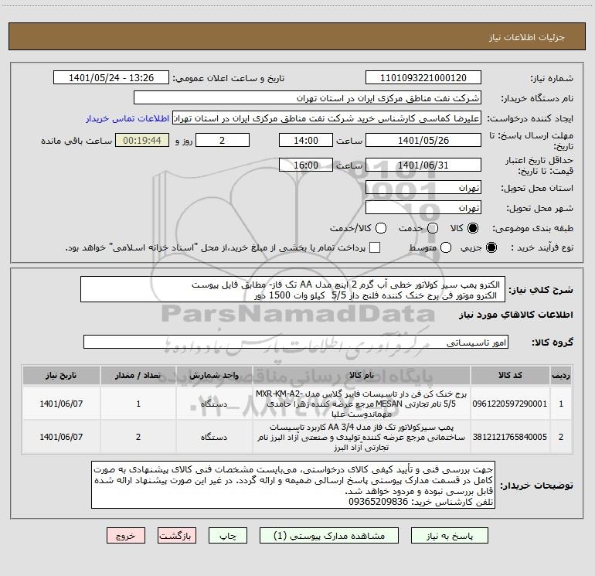Click the ایجاد کننده درخواست field
The image size is (595, 576).
pyautogui.click(x=327, y=118)
